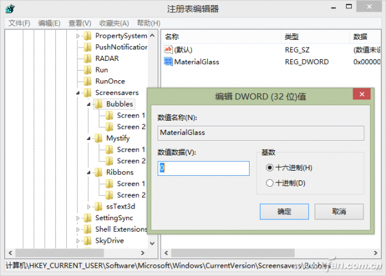Screen dimensions: 386x276
Task: Click the 名称 column header
Action: point(221,37)
